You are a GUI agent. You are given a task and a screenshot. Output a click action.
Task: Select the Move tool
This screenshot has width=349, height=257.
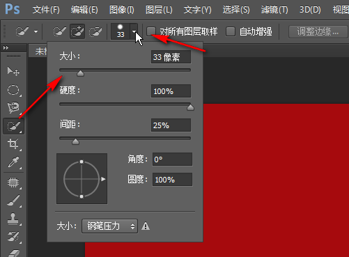[x=13, y=71]
